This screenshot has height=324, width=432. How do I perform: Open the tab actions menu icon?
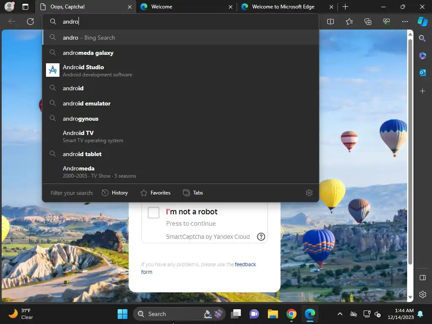[25, 7]
